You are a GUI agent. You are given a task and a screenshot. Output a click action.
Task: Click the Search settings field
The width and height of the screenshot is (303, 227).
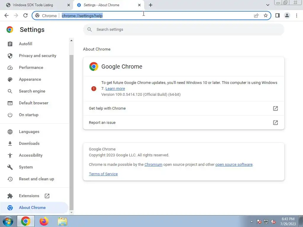pos(183,30)
